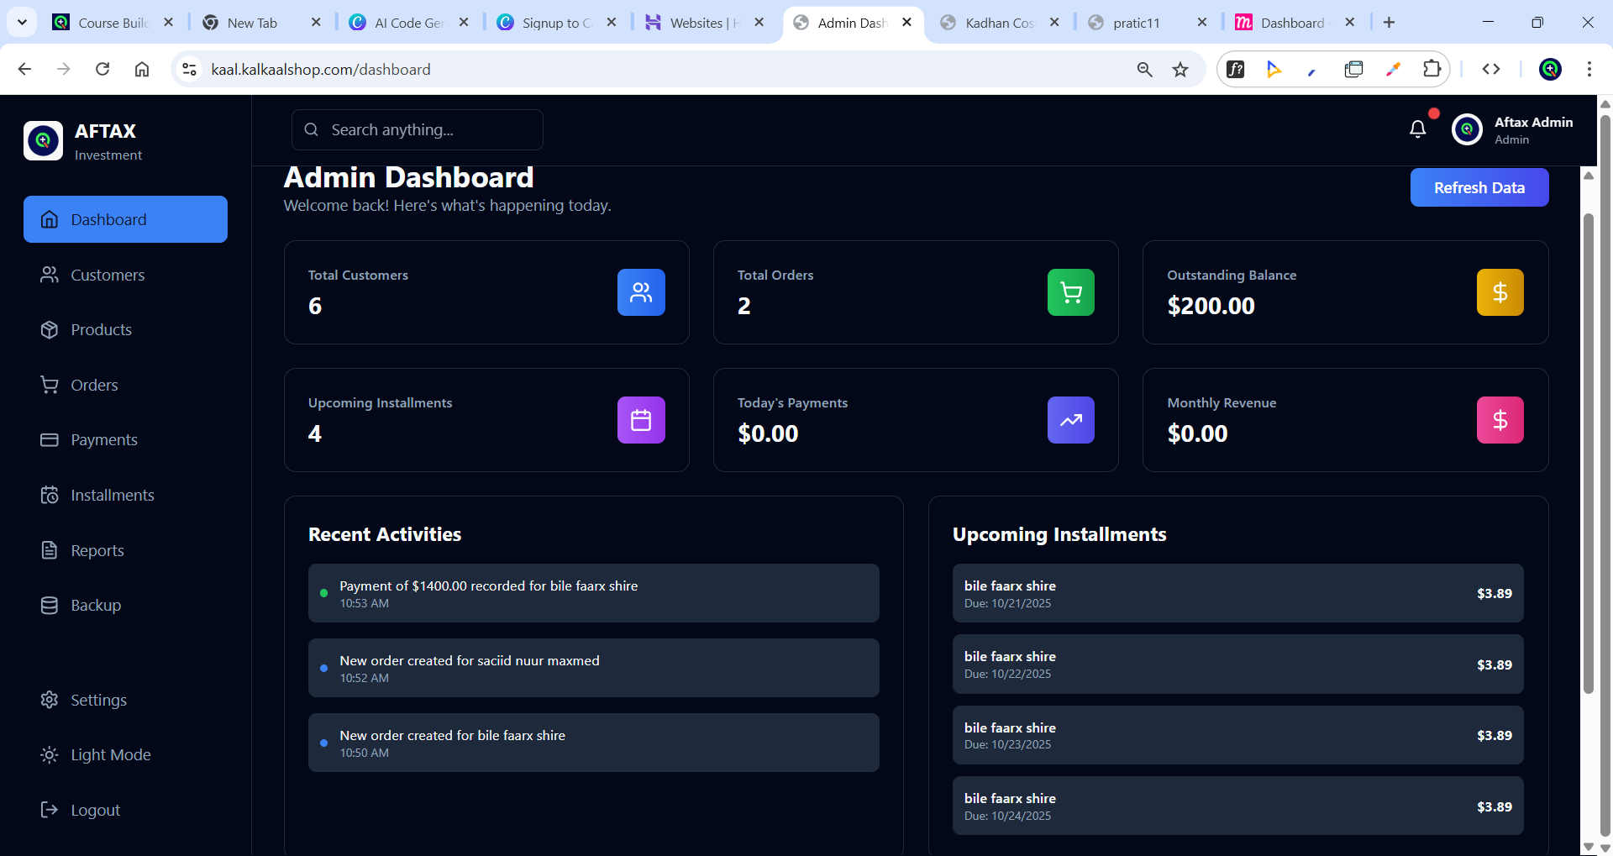The height and width of the screenshot is (856, 1613).
Task: Open the tab search chevron
Action: tap(22, 22)
